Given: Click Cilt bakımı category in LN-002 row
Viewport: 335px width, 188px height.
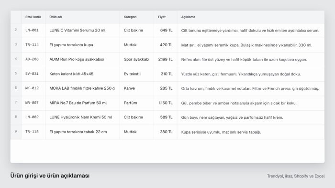Looking at the screenshot, I should click(x=137, y=117).
